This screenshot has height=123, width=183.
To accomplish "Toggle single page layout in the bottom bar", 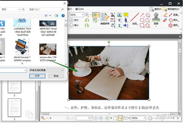I will coord(115,118).
